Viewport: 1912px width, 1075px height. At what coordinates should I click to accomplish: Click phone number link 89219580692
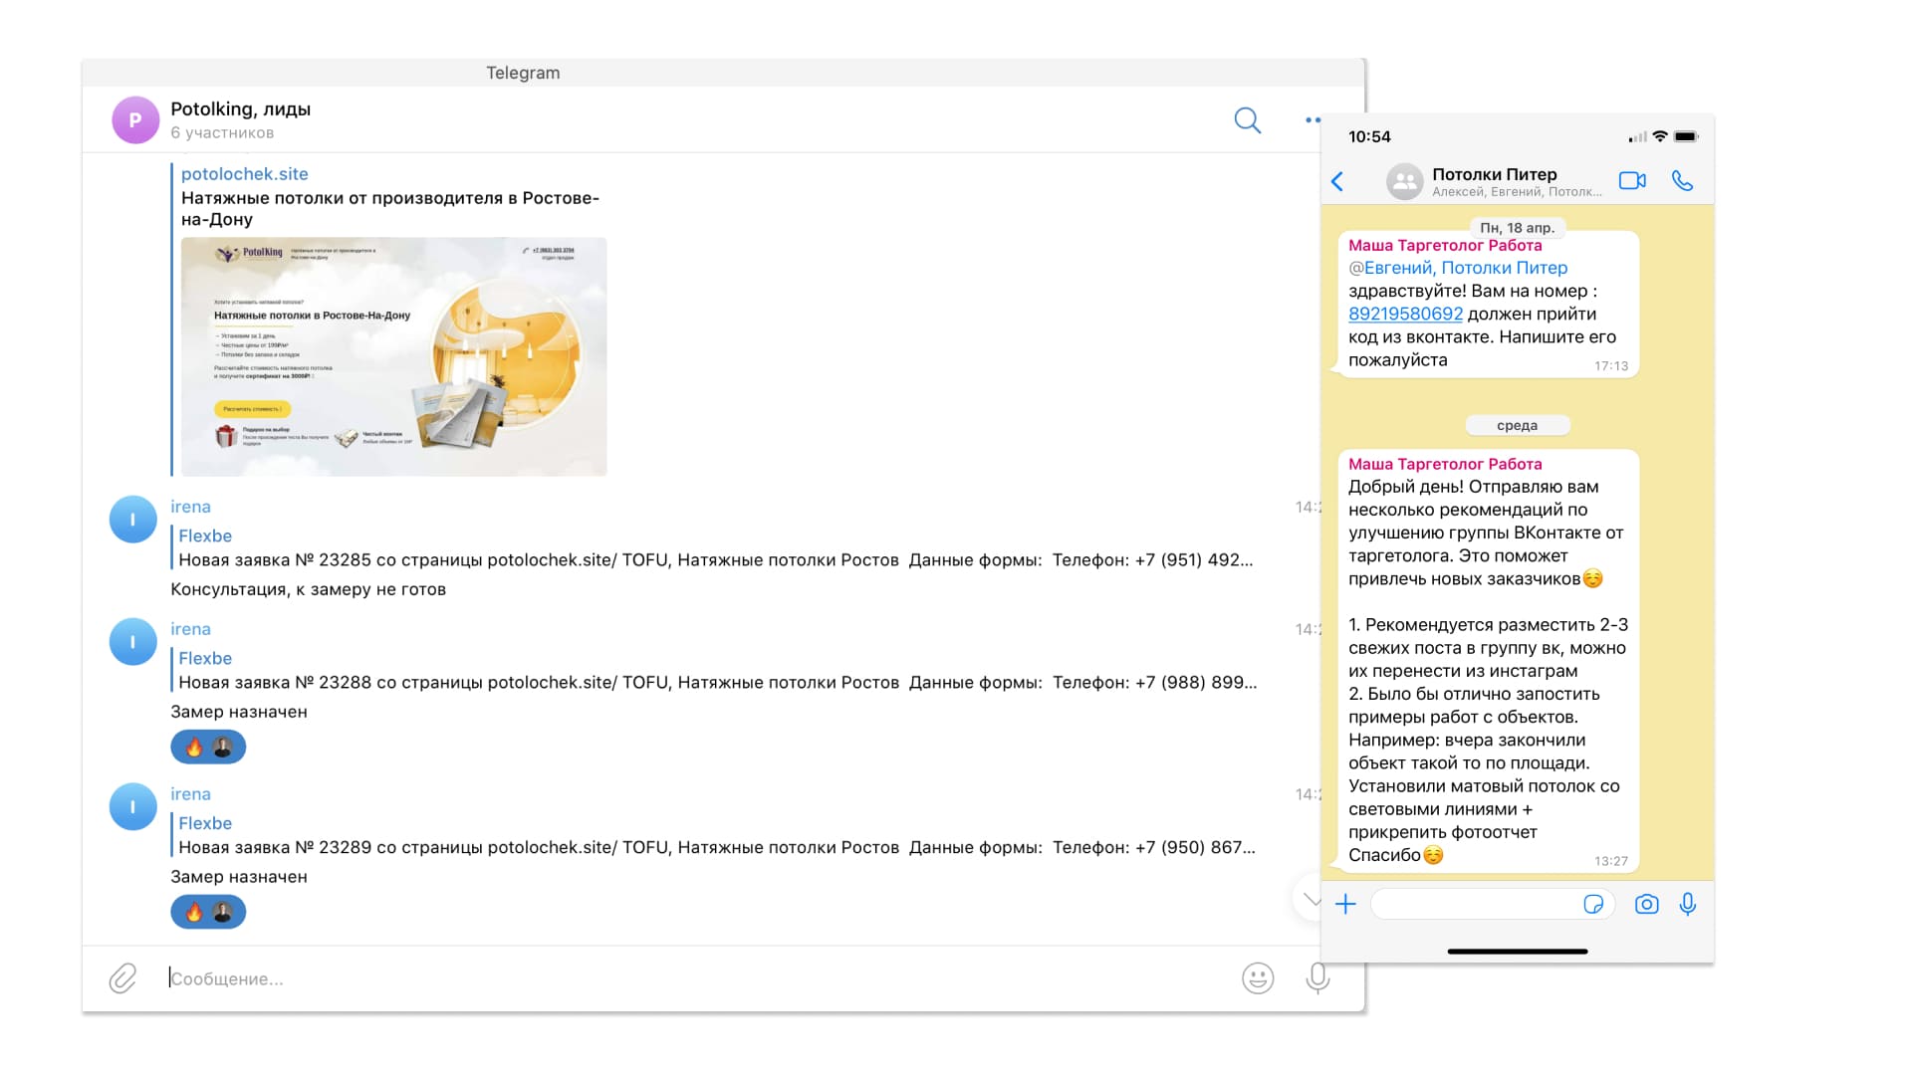click(1405, 314)
